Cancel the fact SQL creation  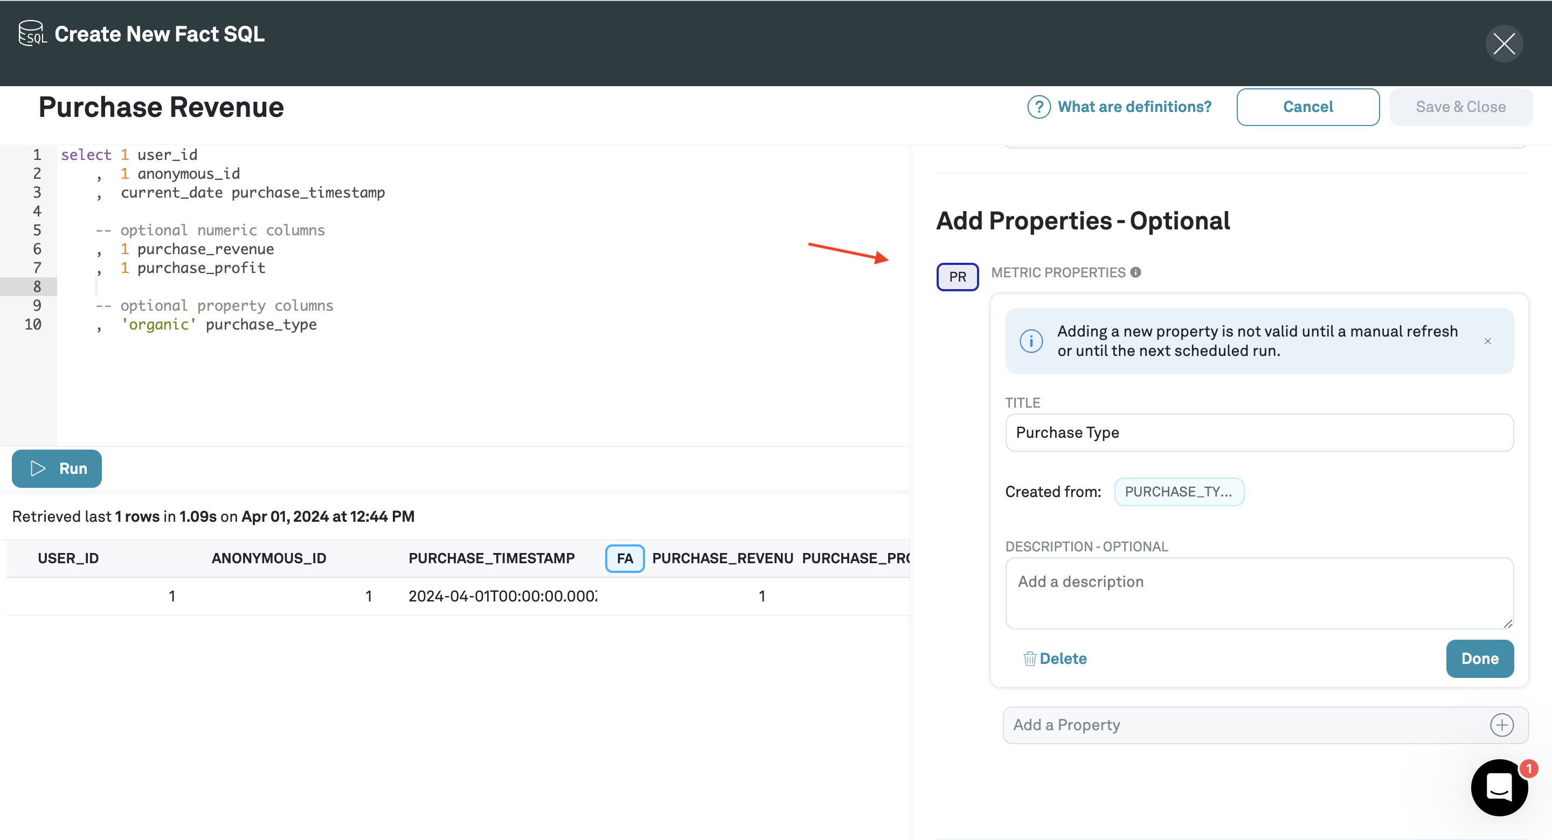click(x=1307, y=107)
